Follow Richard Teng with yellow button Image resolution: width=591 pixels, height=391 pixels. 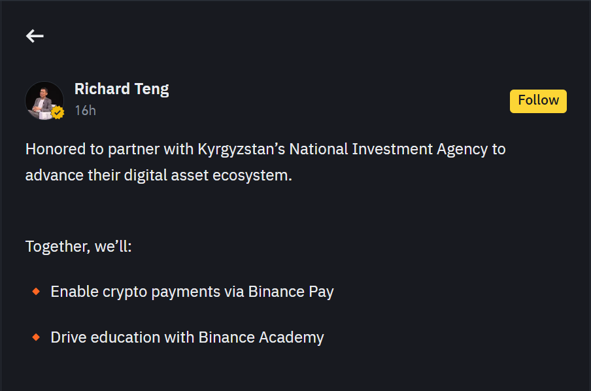538,101
